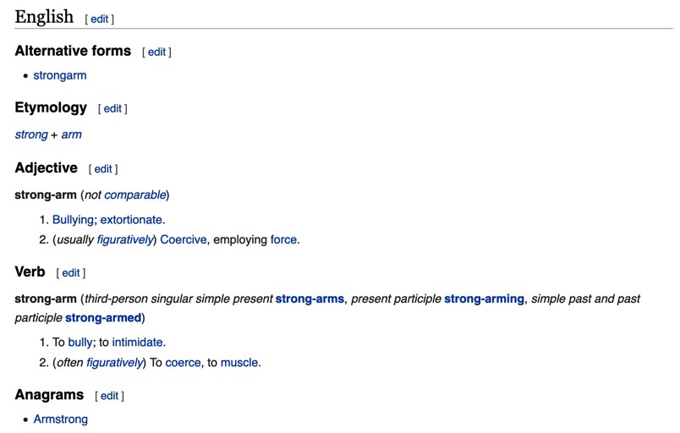Follow the 'intimidate' link

tap(138, 343)
